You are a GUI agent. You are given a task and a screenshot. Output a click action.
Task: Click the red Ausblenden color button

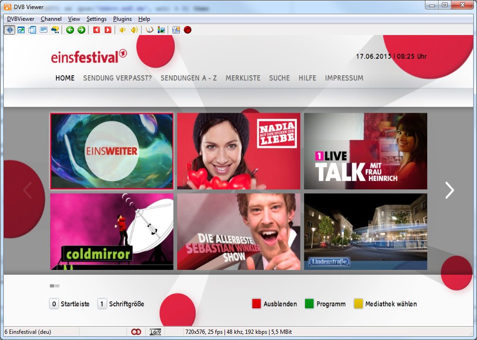(x=257, y=304)
